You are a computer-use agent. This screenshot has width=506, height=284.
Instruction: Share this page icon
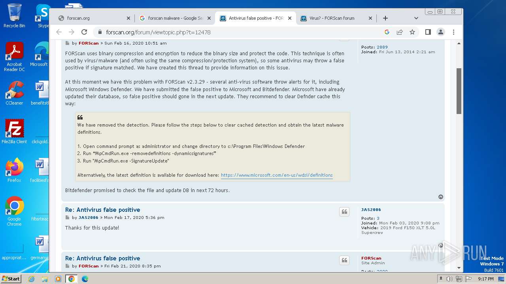pyautogui.click(x=400, y=32)
